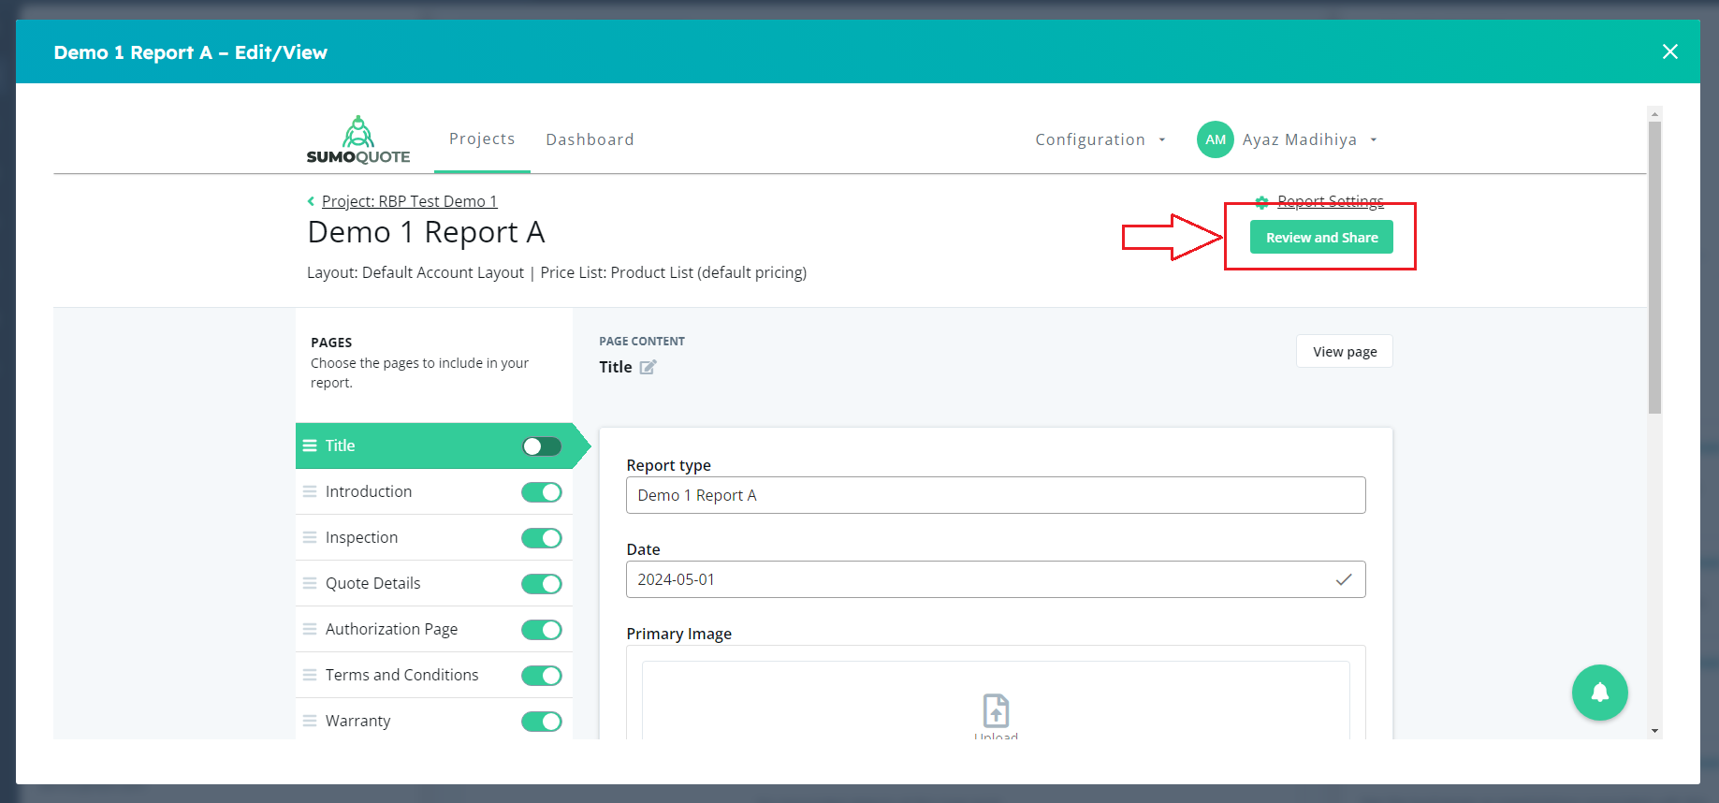Click the scrollbar up arrow

(x=1654, y=114)
